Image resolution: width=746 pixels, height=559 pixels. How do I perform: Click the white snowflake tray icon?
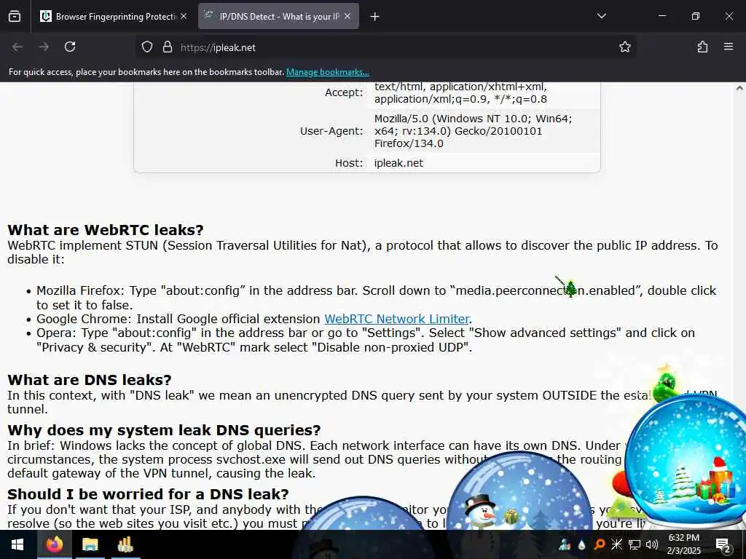616,544
